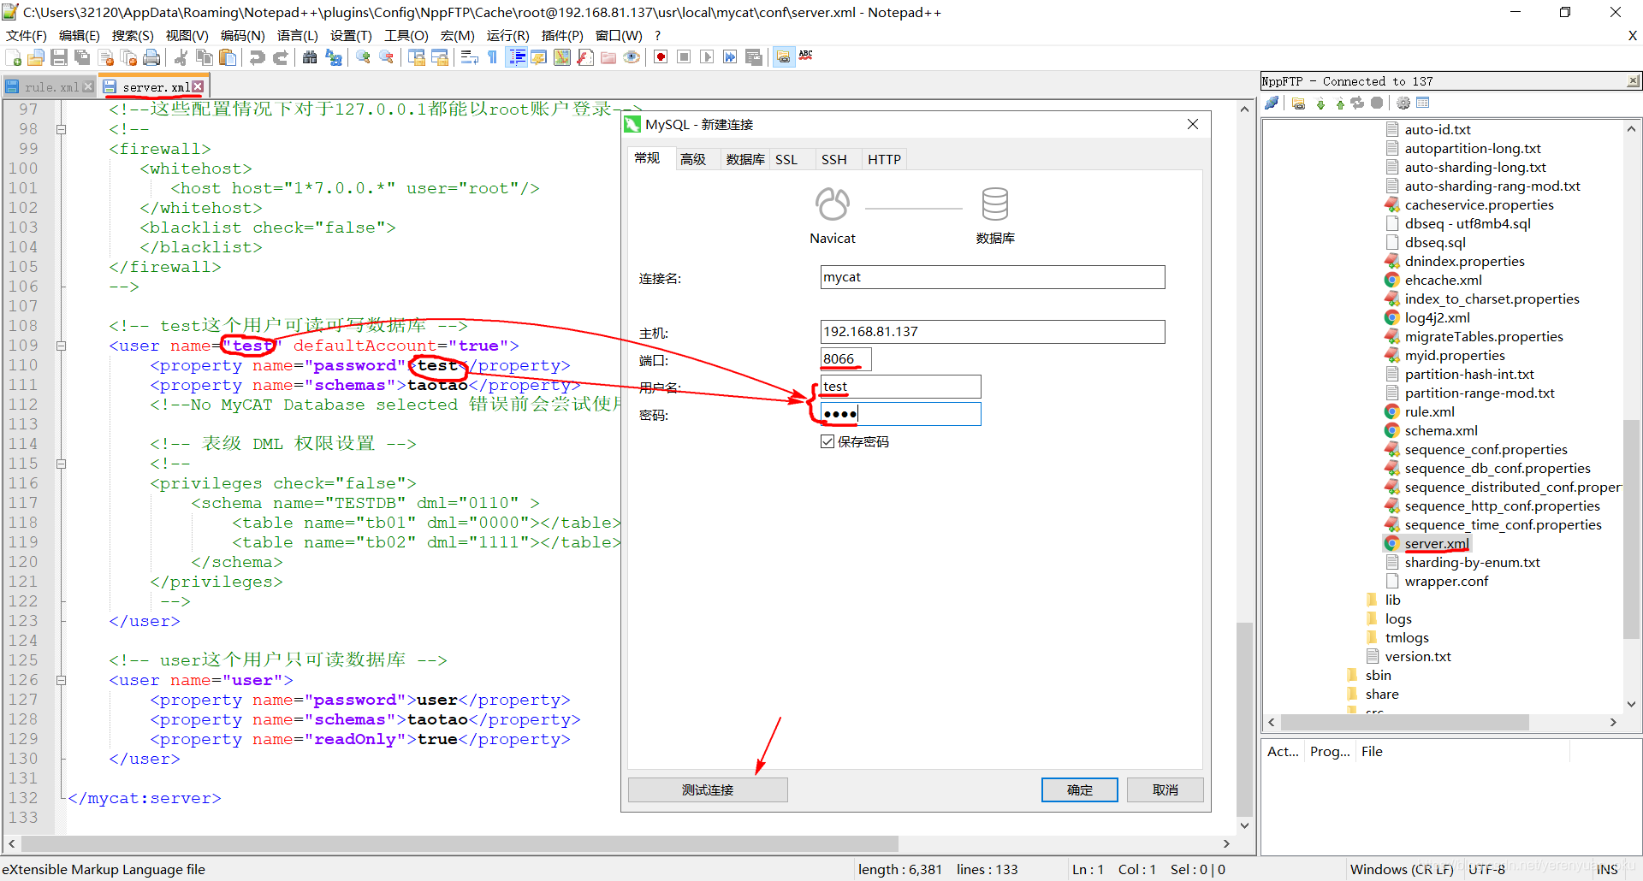Click the NppFTP connect/disconnect icon
Image resolution: width=1643 pixels, height=881 pixels.
coord(1272,103)
